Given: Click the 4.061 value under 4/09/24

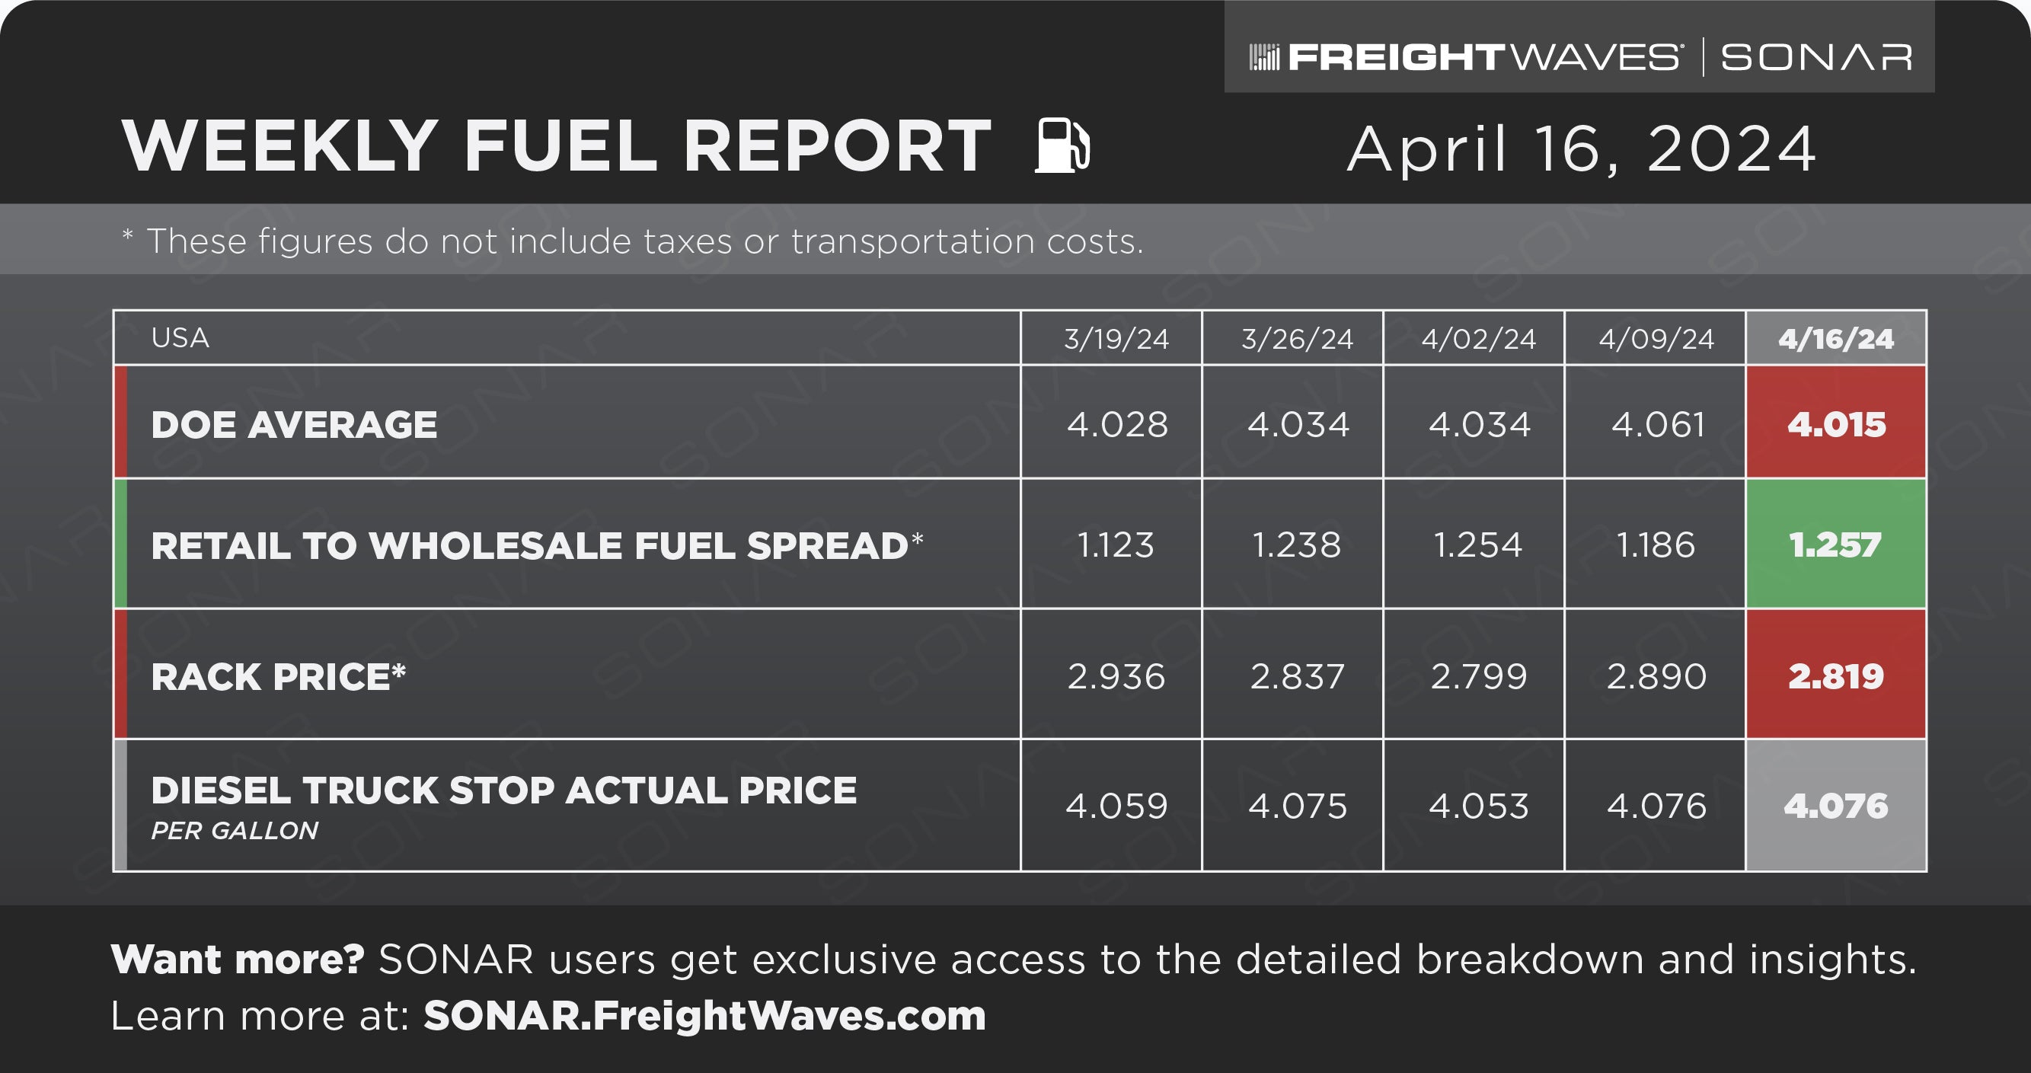Looking at the screenshot, I should coord(1656,425).
